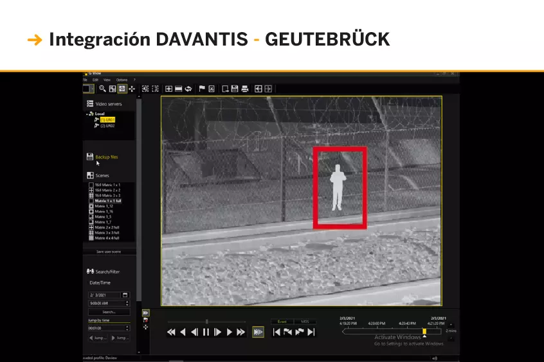Open the calendar date picker
The width and height of the screenshot is (544, 362).
[125, 295]
